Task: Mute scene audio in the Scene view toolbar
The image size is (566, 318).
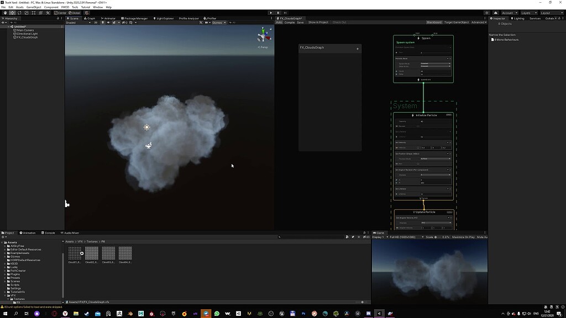Action: (108, 22)
